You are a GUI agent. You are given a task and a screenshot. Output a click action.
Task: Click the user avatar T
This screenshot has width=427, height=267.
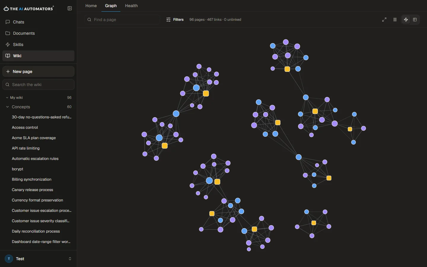[x=9, y=259]
